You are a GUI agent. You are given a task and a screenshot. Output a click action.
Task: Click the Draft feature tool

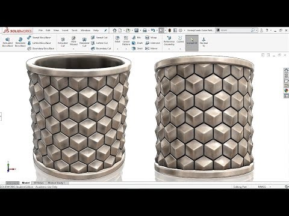click(x=137, y=43)
